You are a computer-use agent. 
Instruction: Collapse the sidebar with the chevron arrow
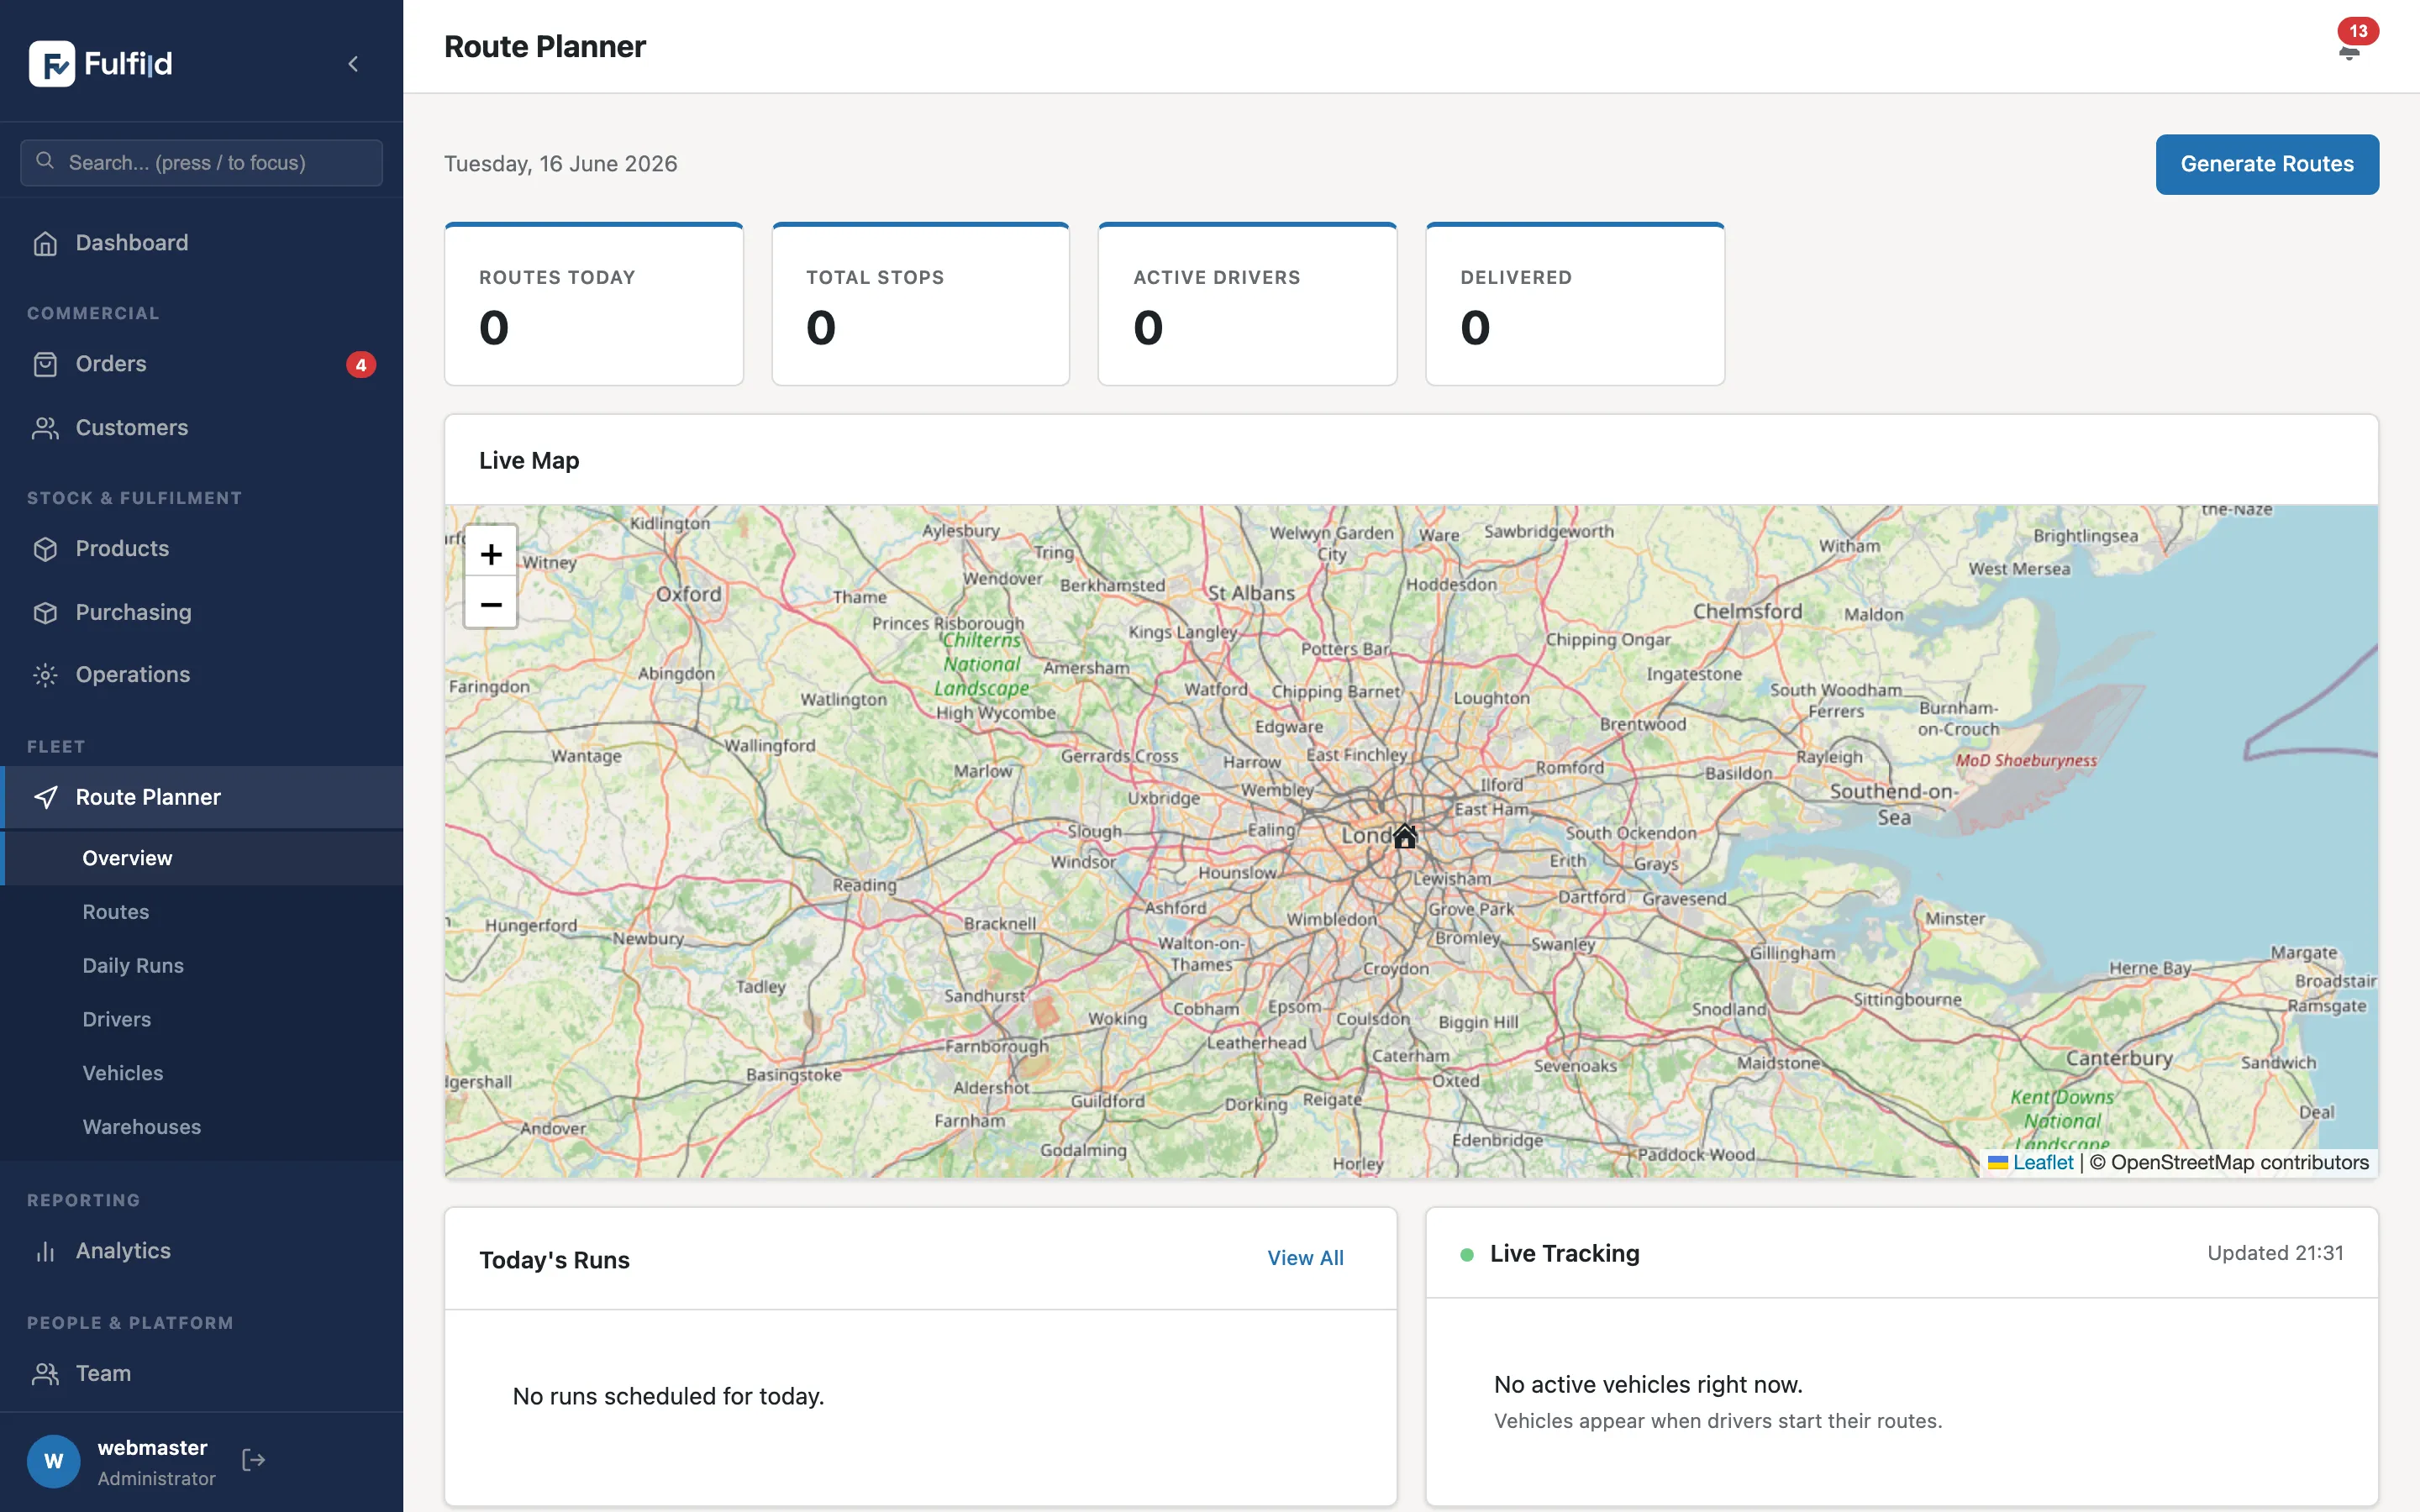click(353, 64)
